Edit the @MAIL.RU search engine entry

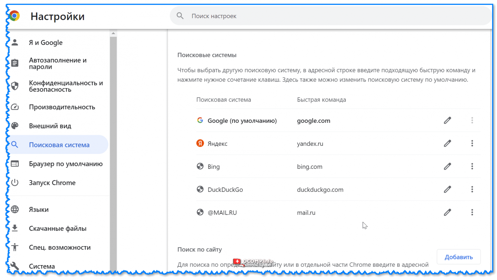tap(447, 212)
